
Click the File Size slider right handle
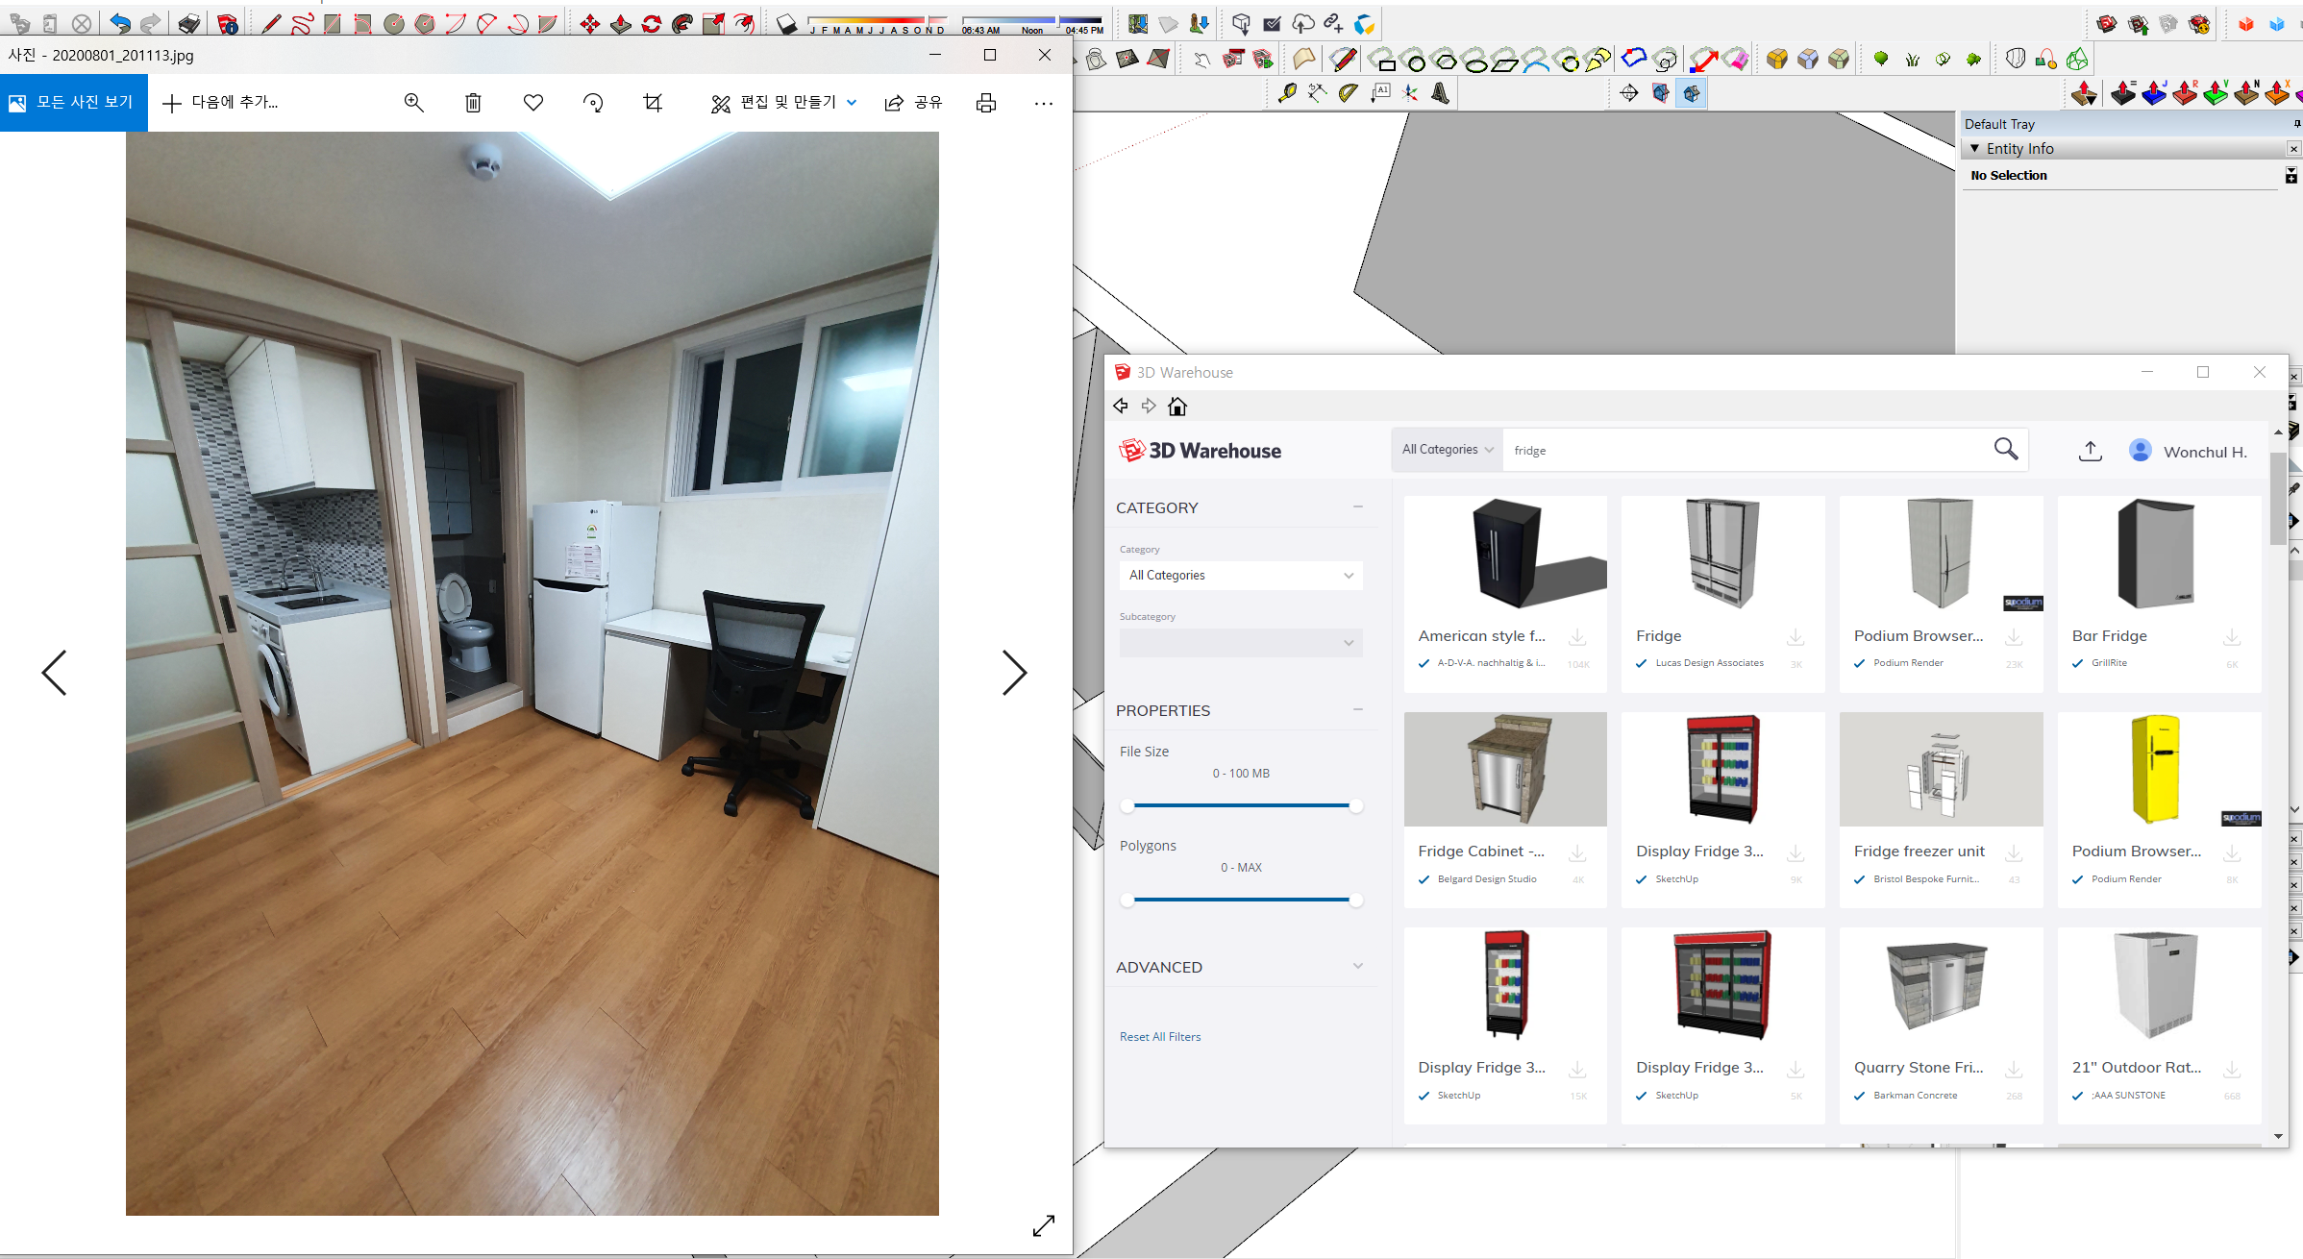[1355, 806]
